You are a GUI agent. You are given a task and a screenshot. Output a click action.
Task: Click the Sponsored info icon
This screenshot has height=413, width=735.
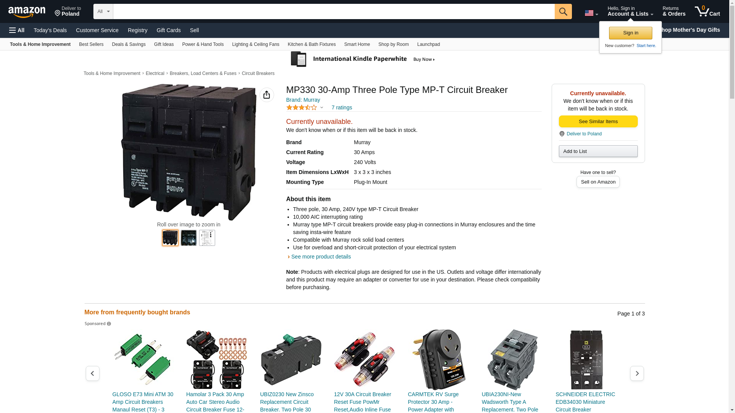(109, 324)
